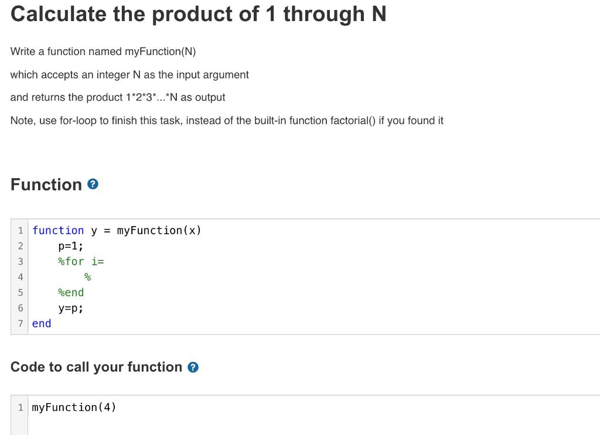Viewport: 600px width, 435px height.
Task: Click the Code to call your function heading
Action: 97,367
